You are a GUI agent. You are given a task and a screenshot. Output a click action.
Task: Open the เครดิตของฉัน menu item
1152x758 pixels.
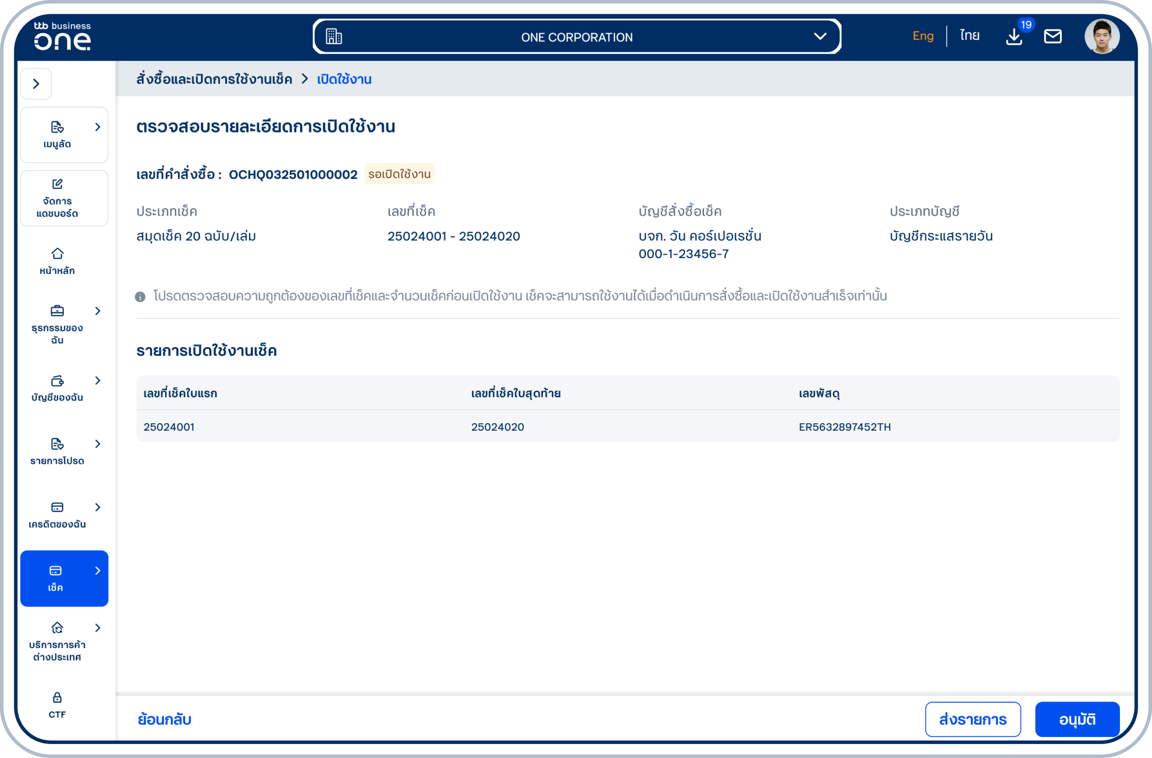pos(64,515)
